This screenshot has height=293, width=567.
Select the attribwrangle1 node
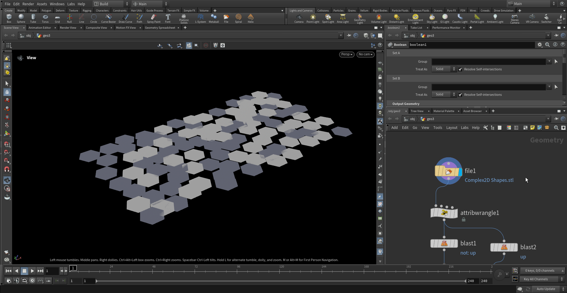[x=444, y=213]
